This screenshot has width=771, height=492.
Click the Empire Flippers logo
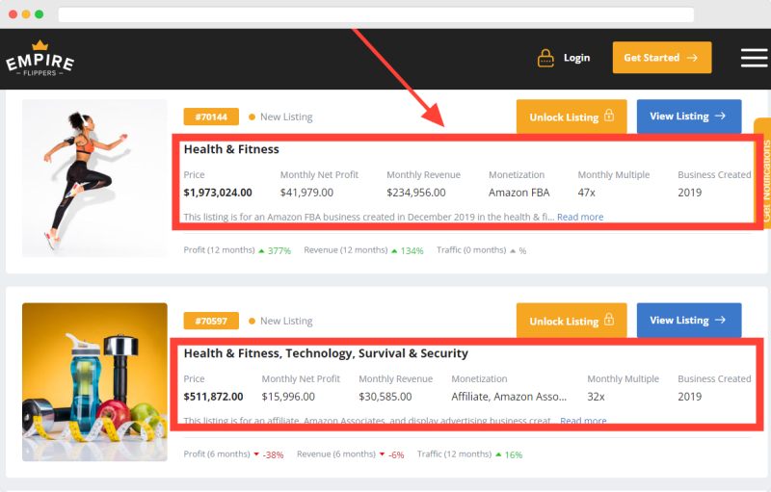pyautogui.click(x=40, y=59)
